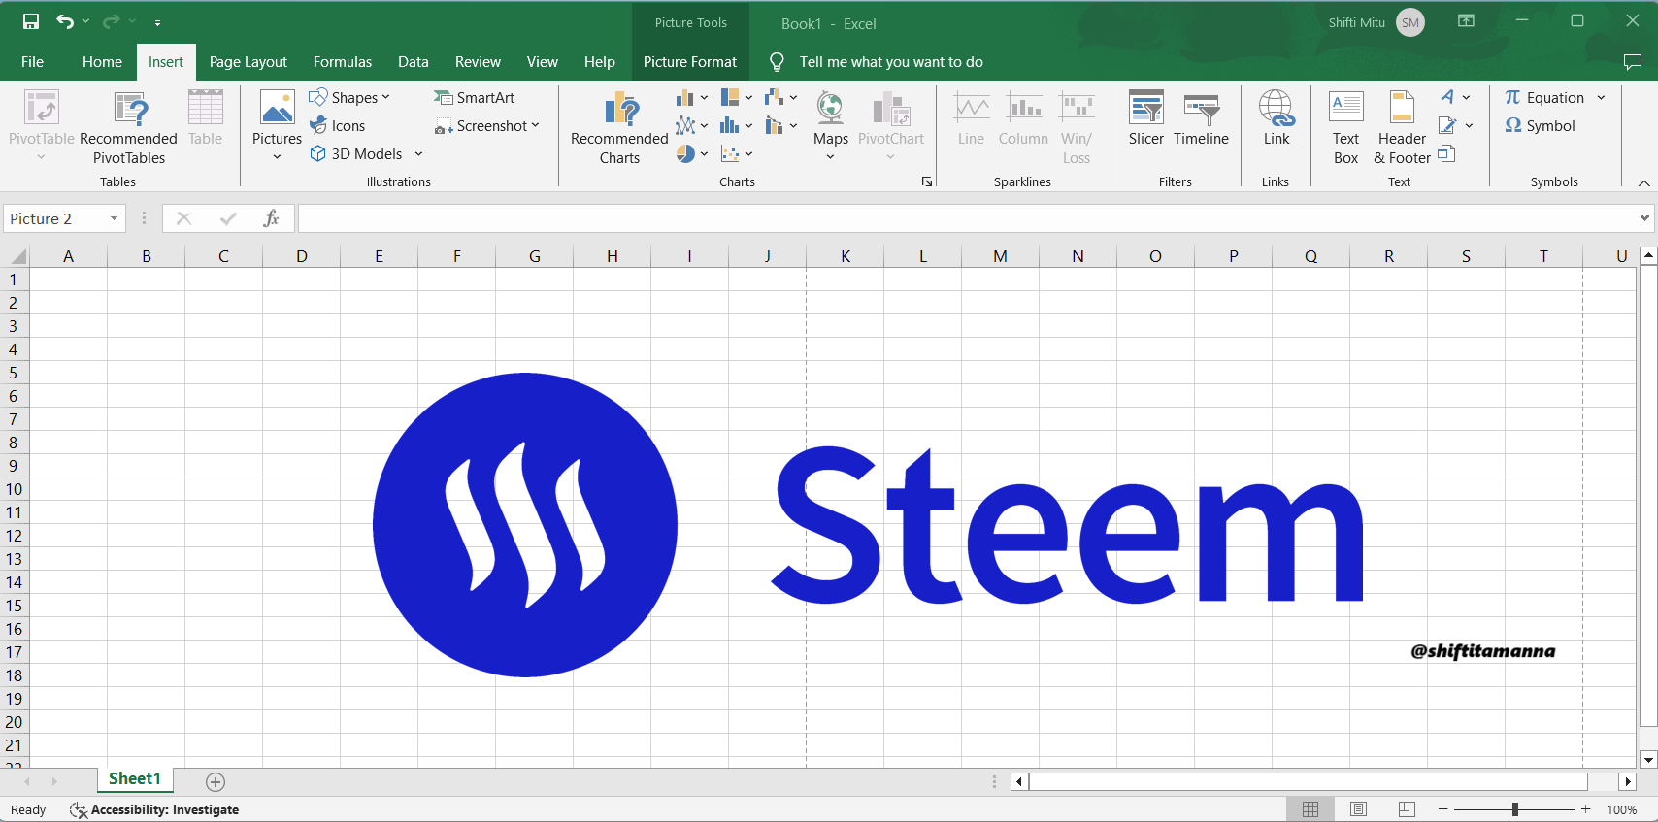Switch to the Page Layout tab
Screen dimensions: 1658x822
click(249, 61)
